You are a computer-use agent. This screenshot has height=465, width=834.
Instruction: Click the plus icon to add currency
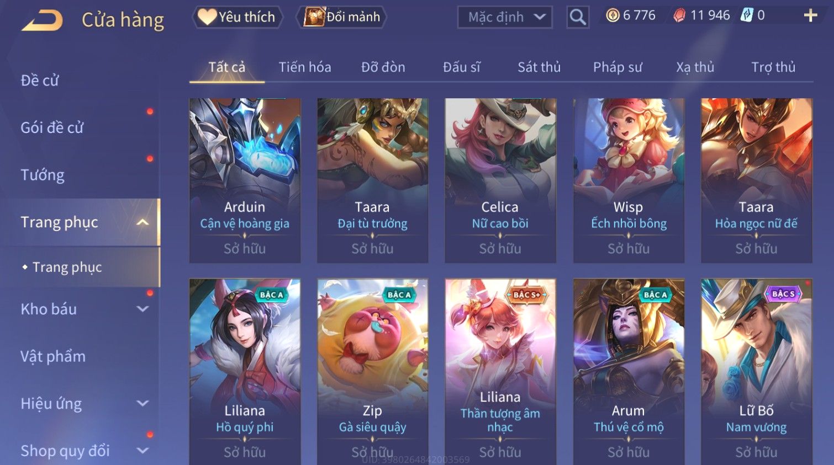[x=810, y=15]
